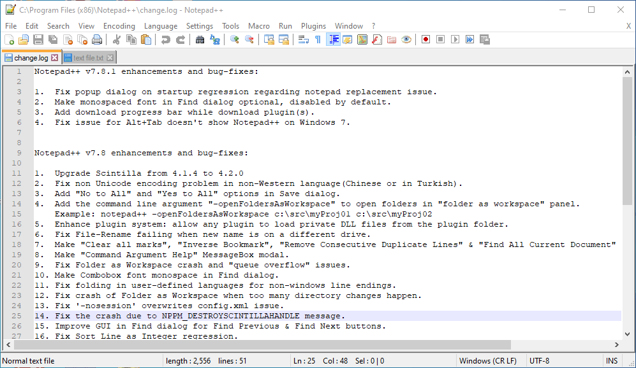Screen dimensions: 636x368
Task: Redo using the toolbar redo arrow
Action: click(180, 39)
